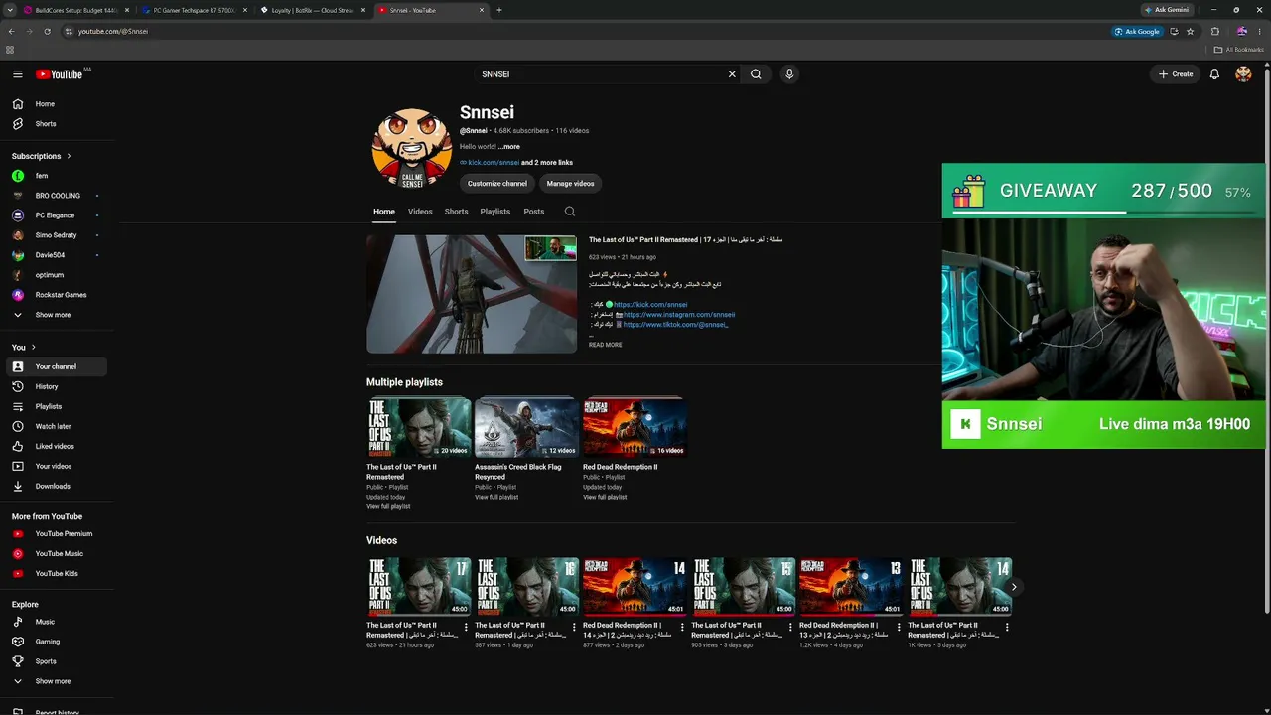This screenshot has width=1271, height=715.
Task: Run search with the magnifier button
Action: 756,74
